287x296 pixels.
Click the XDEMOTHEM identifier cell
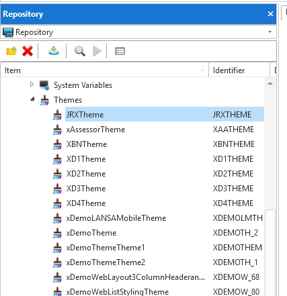pyautogui.click(x=237, y=248)
